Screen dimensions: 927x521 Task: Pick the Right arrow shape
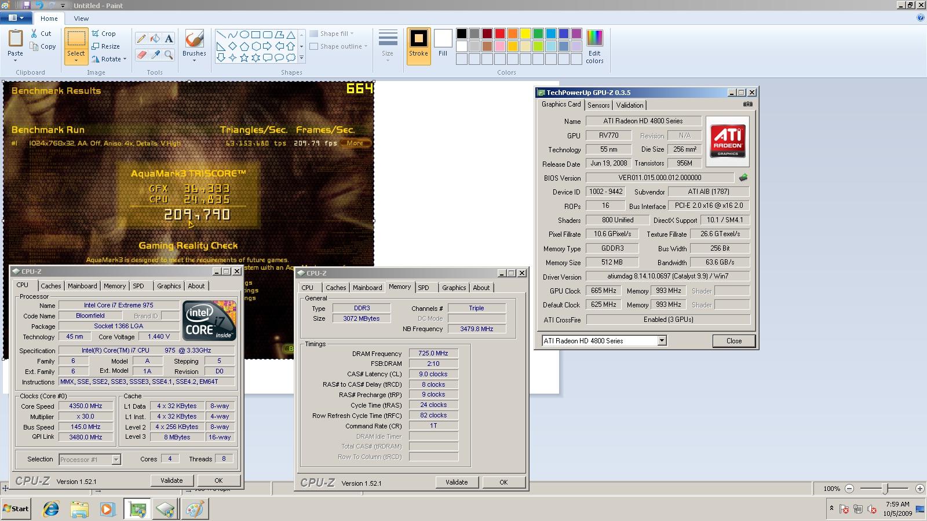[x=267, y=46]
